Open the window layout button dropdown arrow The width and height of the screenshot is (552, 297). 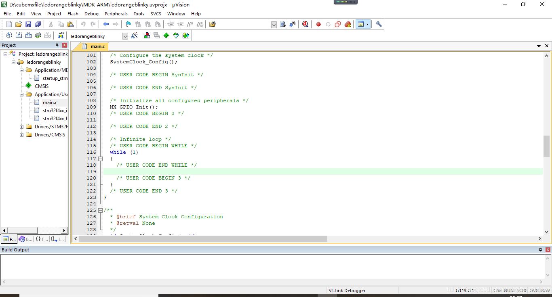point(368,24)
